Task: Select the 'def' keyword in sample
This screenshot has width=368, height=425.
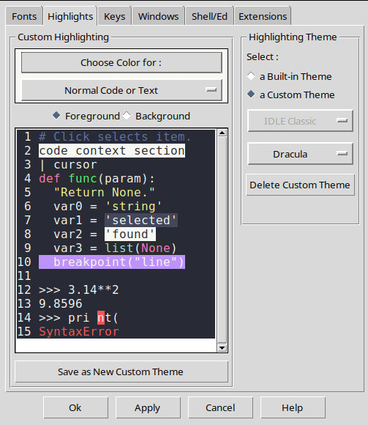Action: (x=50, y=178)
